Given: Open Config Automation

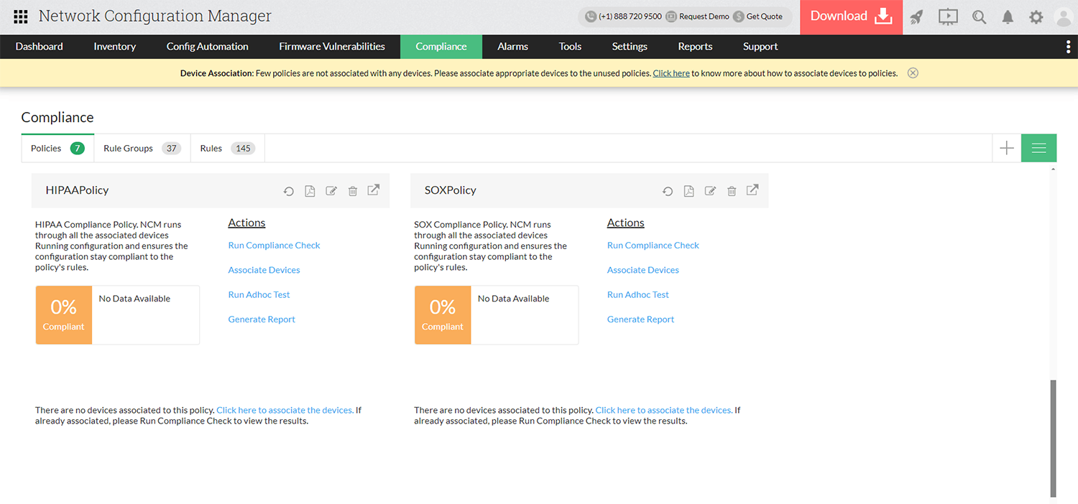Looking at the screenshot, I should click(x=207, y=47).
